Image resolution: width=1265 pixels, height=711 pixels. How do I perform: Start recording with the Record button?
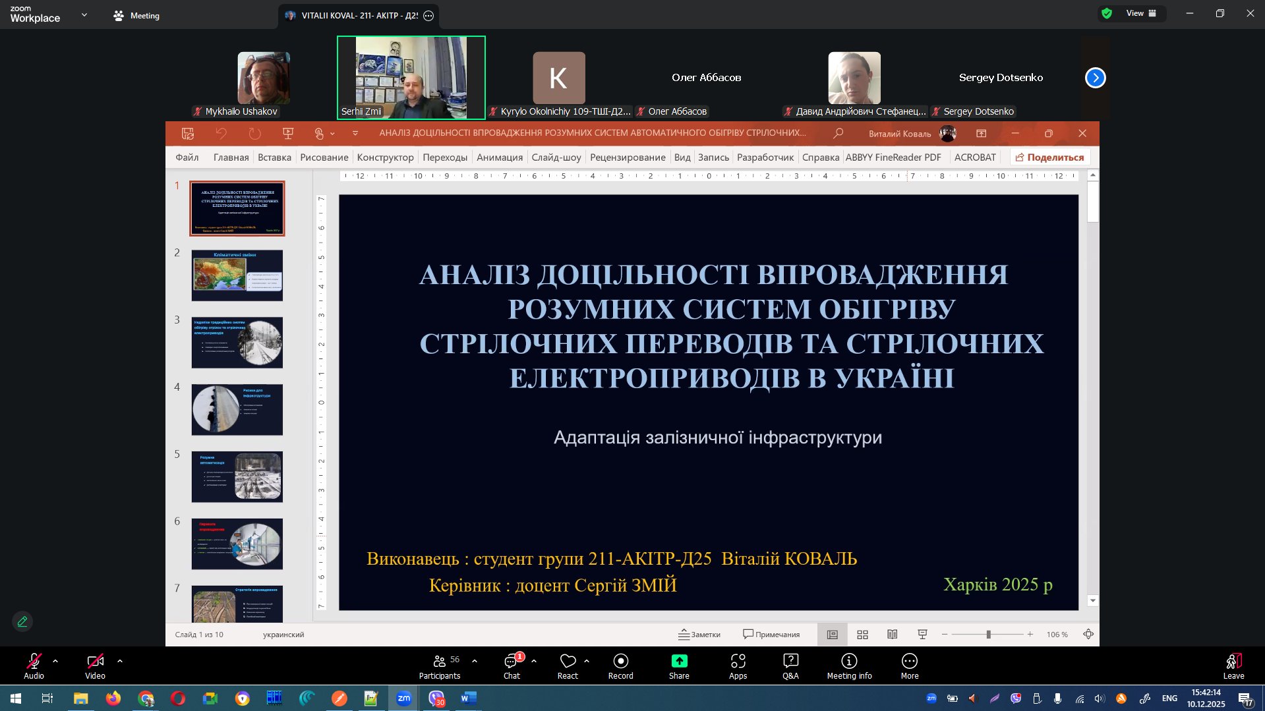620,666
